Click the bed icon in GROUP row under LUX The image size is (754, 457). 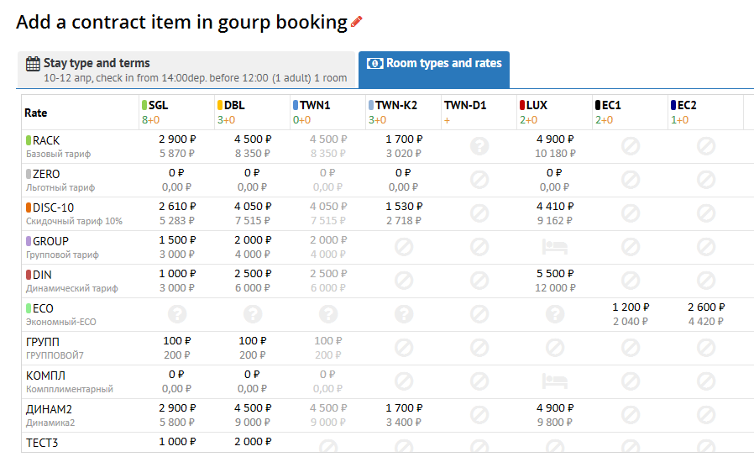coord(554,247)
